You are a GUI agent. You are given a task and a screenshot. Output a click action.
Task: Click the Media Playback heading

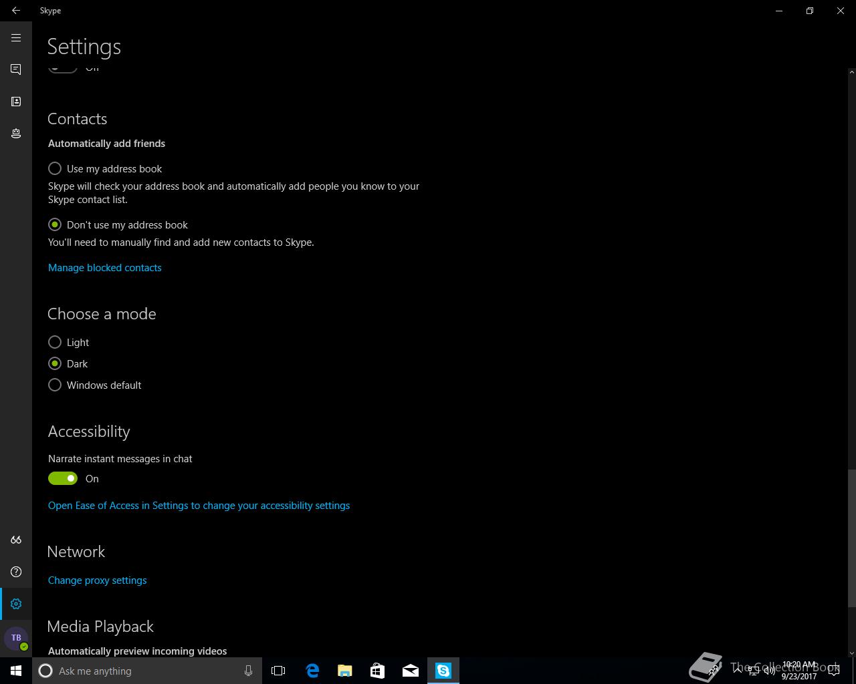[x=100, y=627]
